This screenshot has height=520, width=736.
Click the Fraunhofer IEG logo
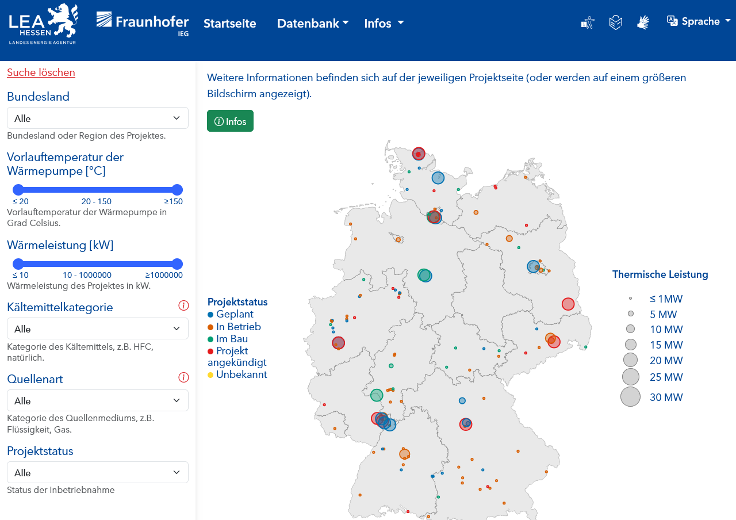(x=142, y=23)
